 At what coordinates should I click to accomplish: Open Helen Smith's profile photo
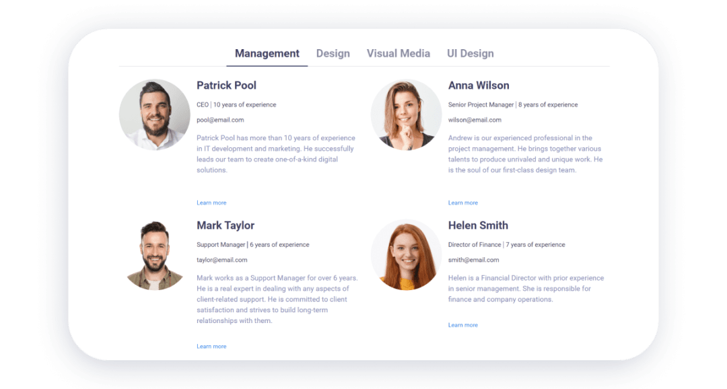pyautogui.click(x=406, y=254)
